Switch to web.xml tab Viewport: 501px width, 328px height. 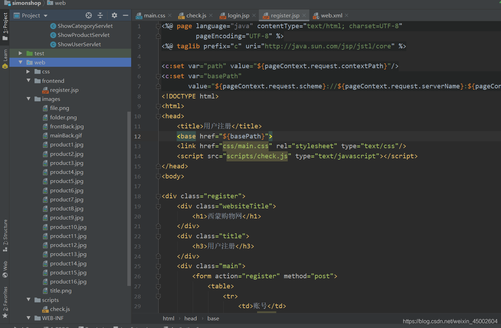pos(332,15)
